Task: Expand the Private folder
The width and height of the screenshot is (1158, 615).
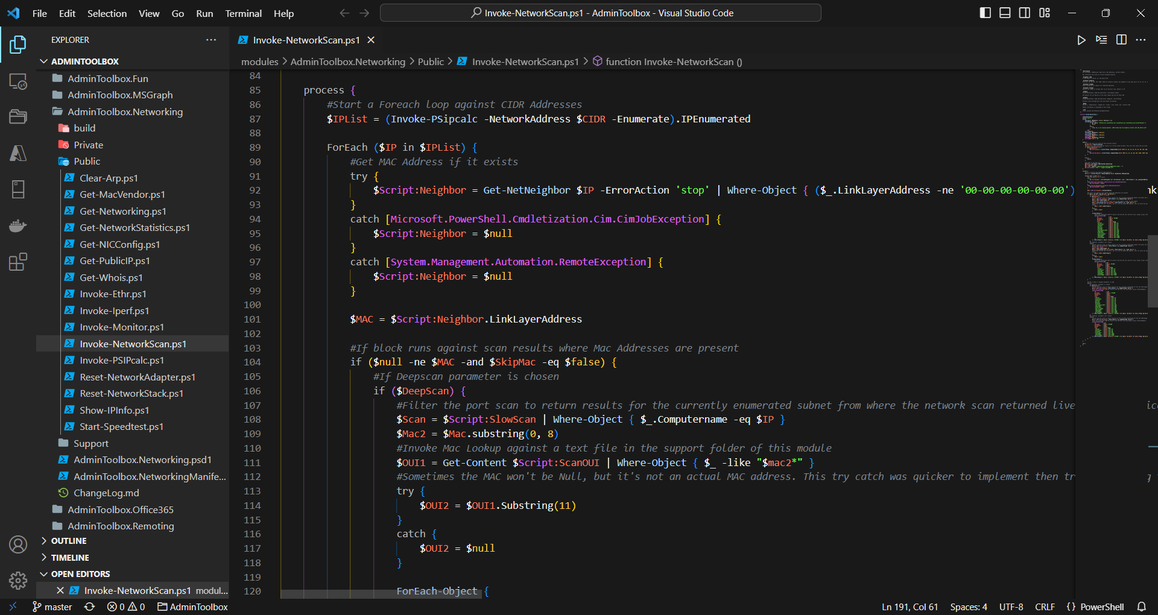Action: (133, 145)
